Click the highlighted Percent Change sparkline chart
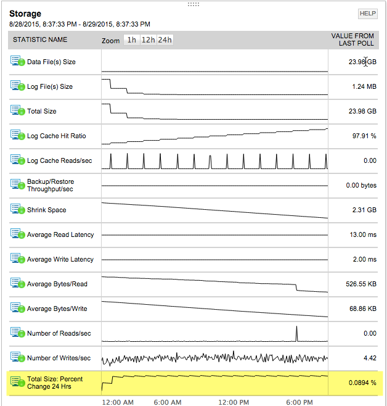This screenshot has width=387, height=406. point(214,383)
